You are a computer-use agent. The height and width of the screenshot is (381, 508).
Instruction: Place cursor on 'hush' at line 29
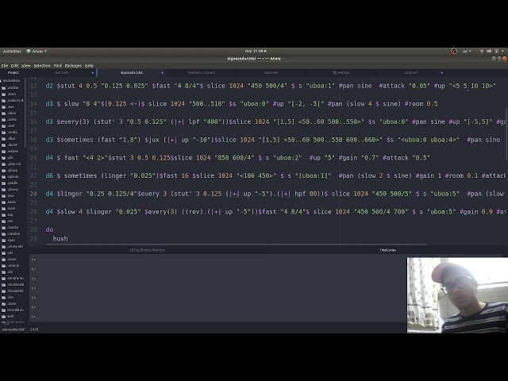(60, 238)
